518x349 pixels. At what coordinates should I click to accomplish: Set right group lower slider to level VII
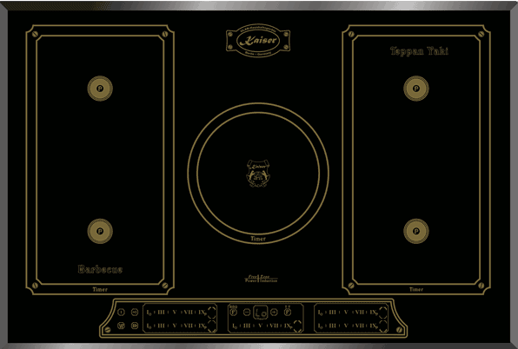coord(360,326)
